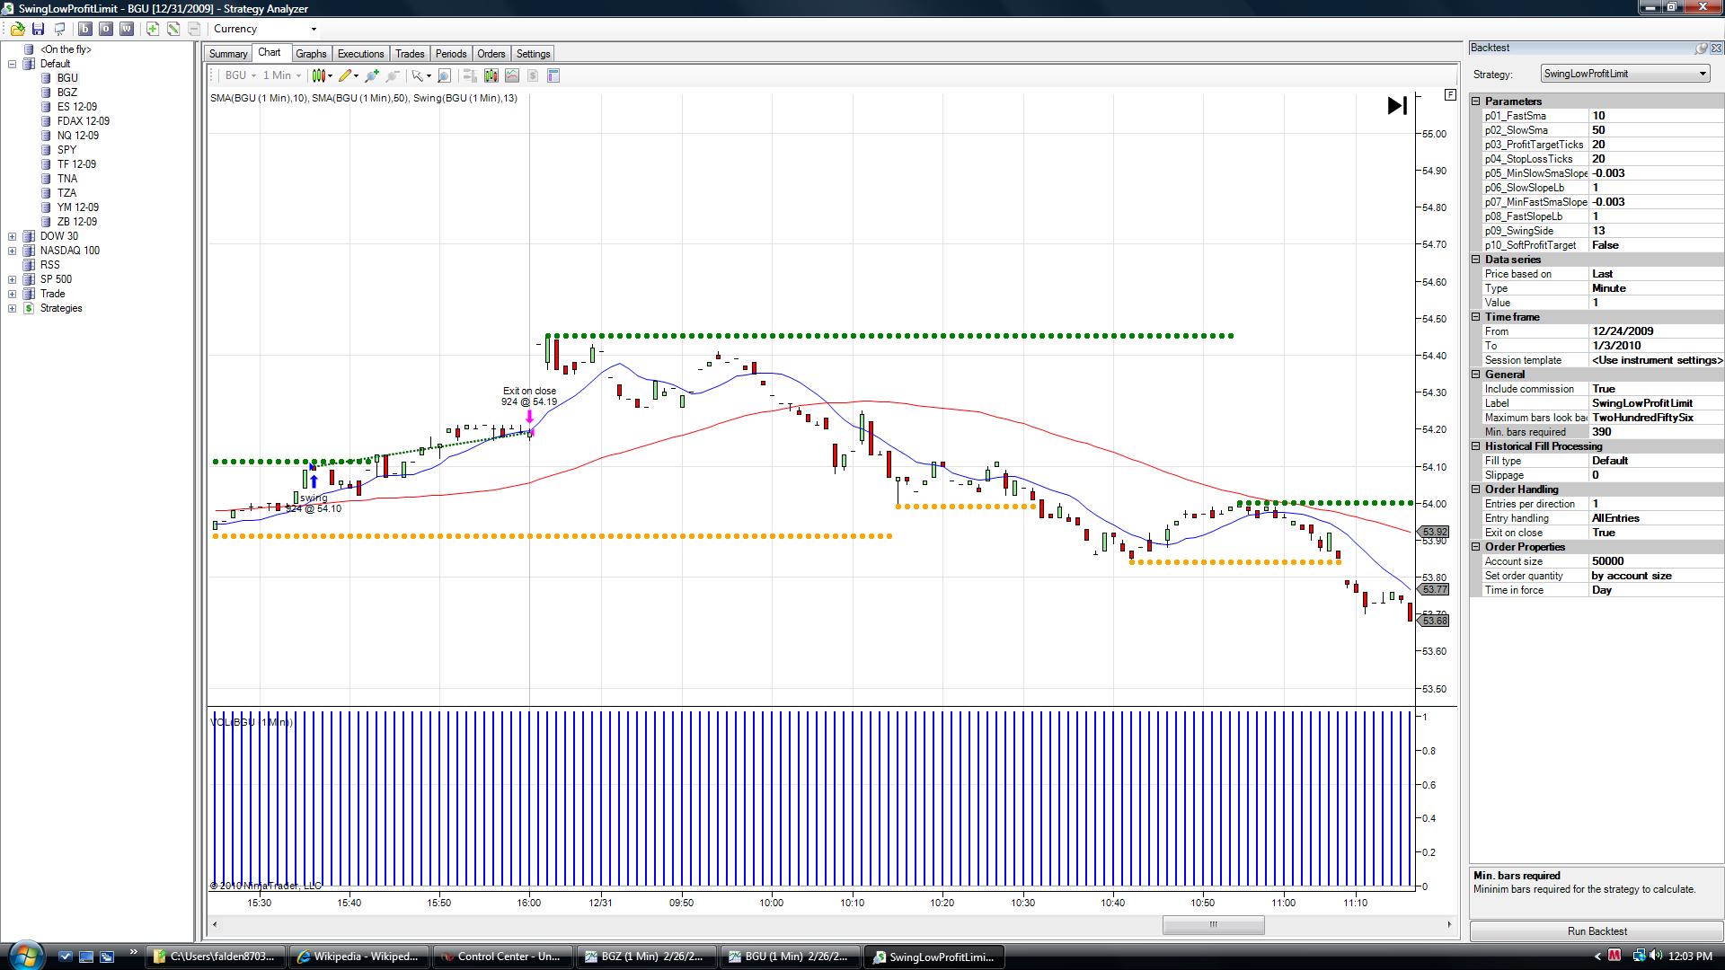1725x970 pixels.
Task: Click the open folder icon in top toolbar
Action: click(x=17, y=29)
